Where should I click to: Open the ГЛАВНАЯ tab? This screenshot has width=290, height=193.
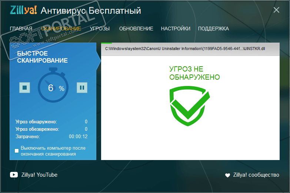click(x=21, y=29)
